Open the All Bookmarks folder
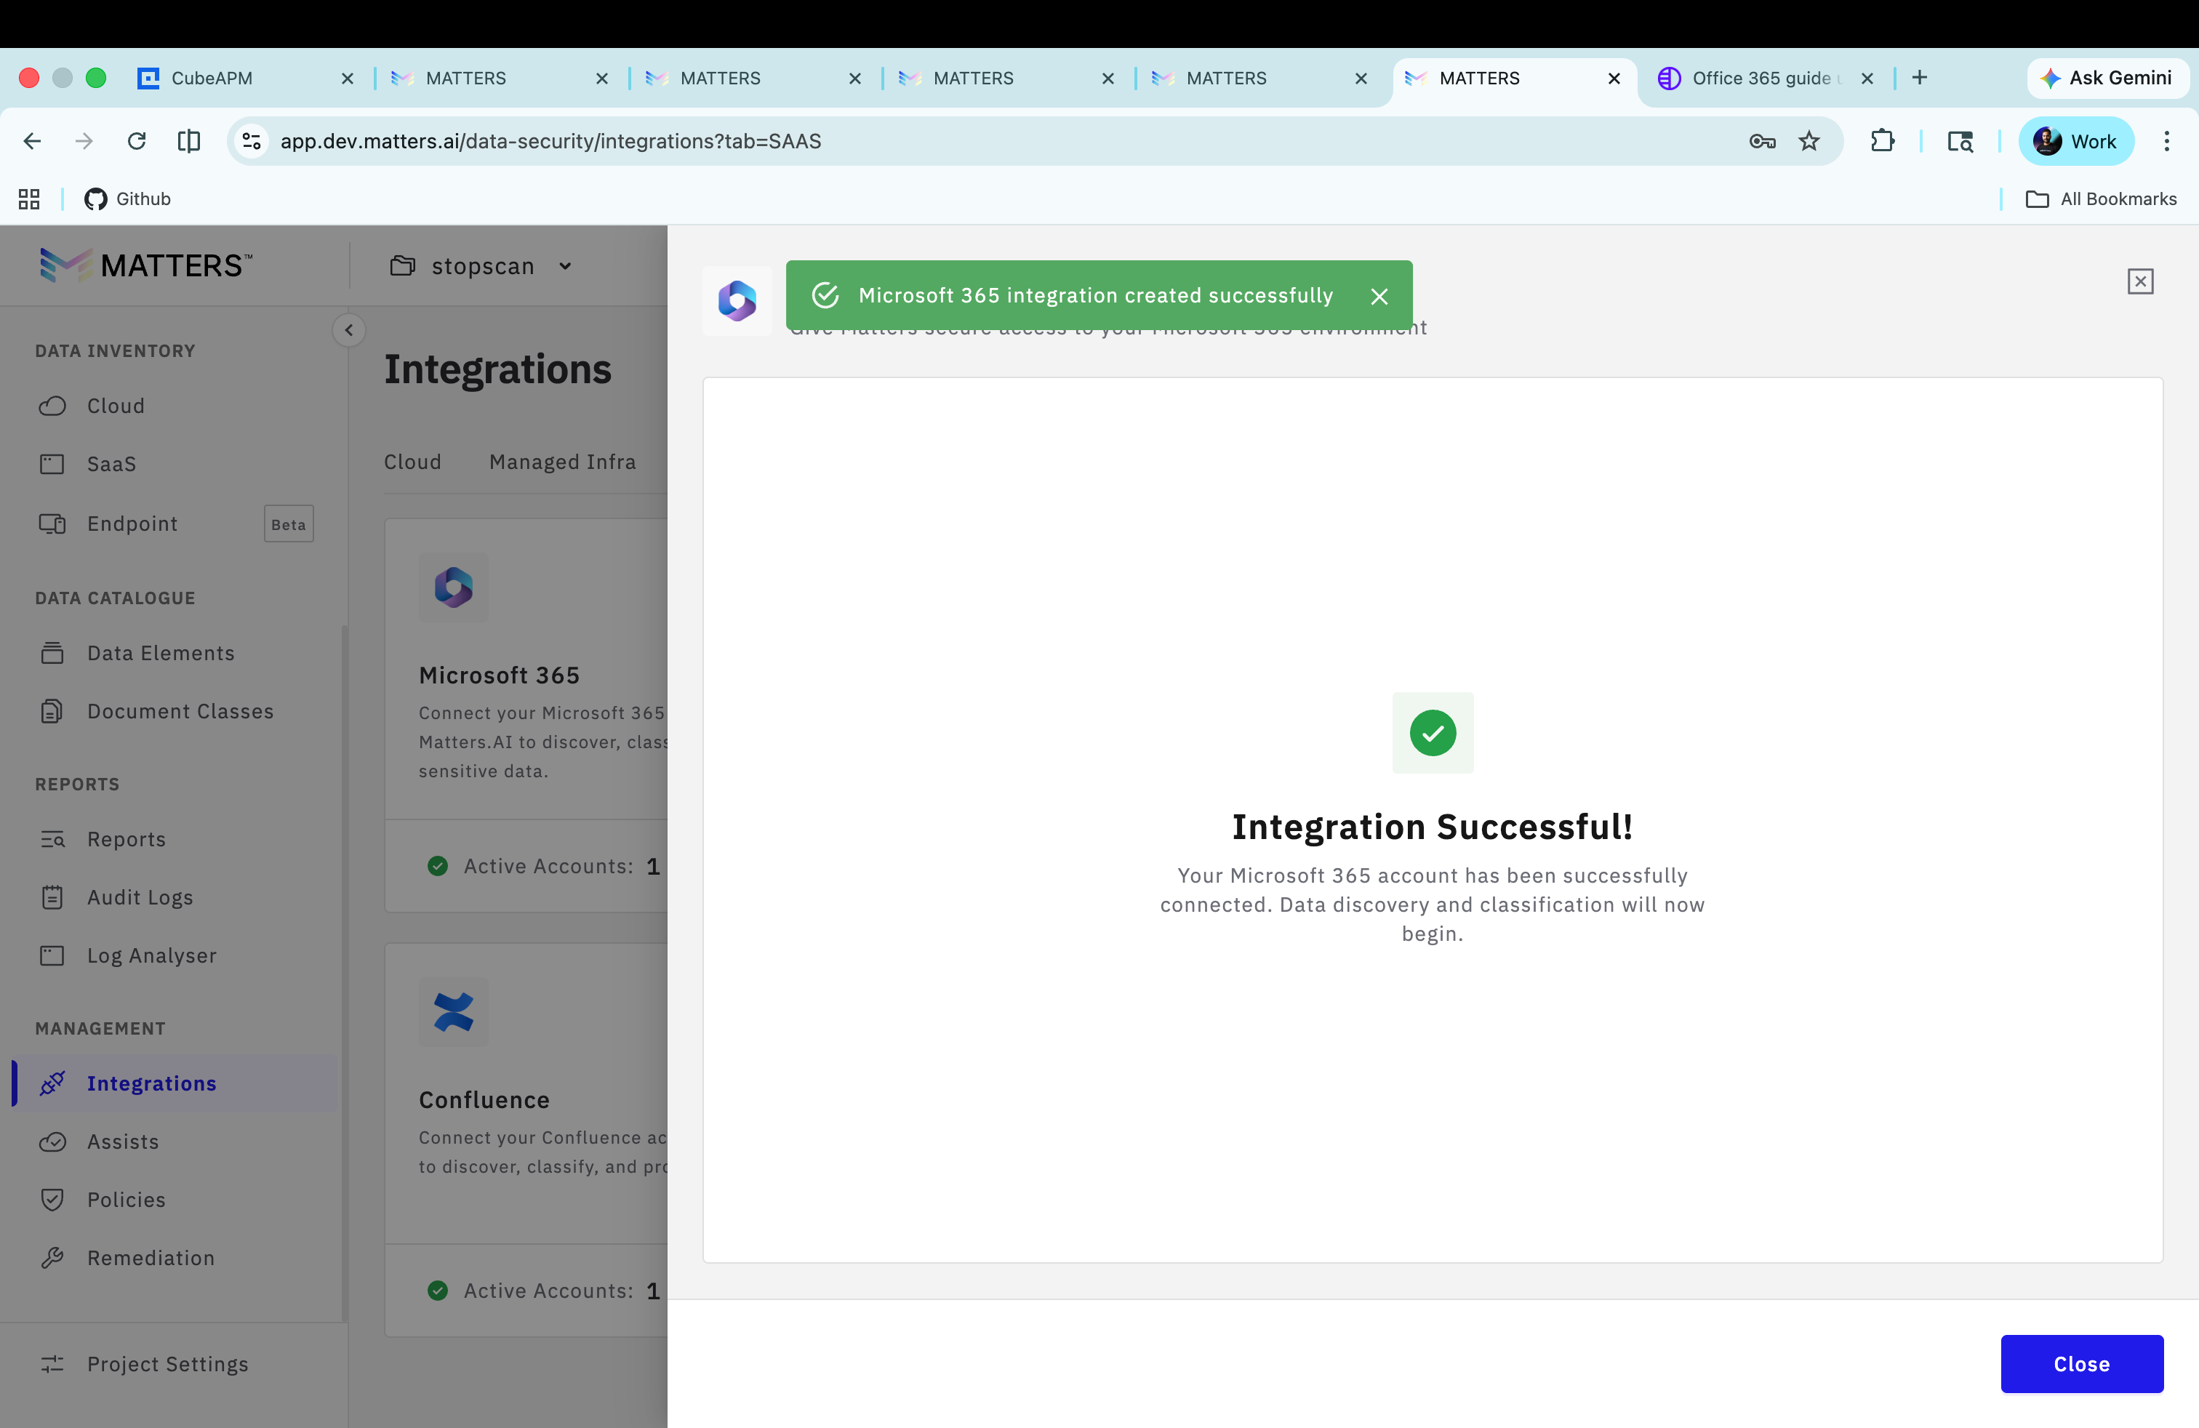This screenshot has width=2199, height=1428. [x=2101, y=198]
